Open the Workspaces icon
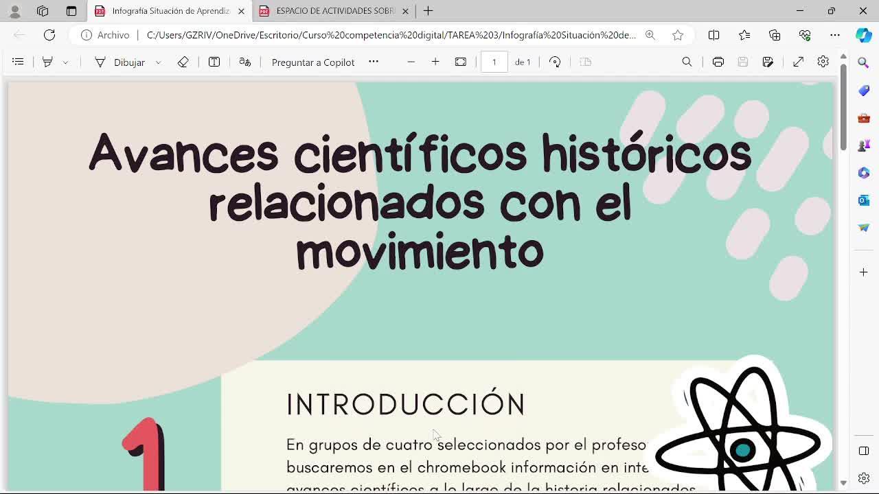This screenshot has width=879, height=494. 43,11
